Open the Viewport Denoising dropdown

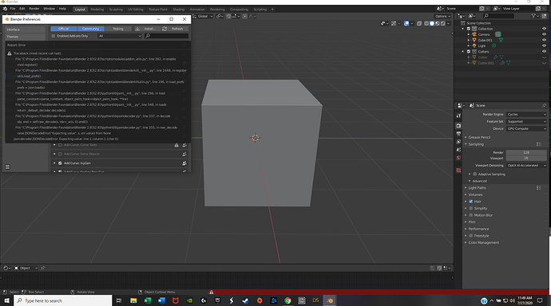(526, 166)
